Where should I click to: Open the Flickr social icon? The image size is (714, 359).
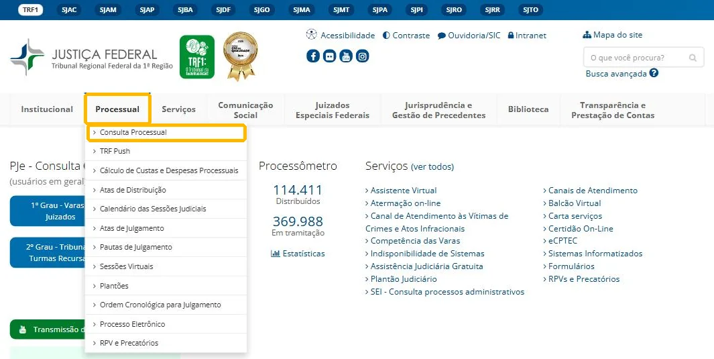(329, 56)
